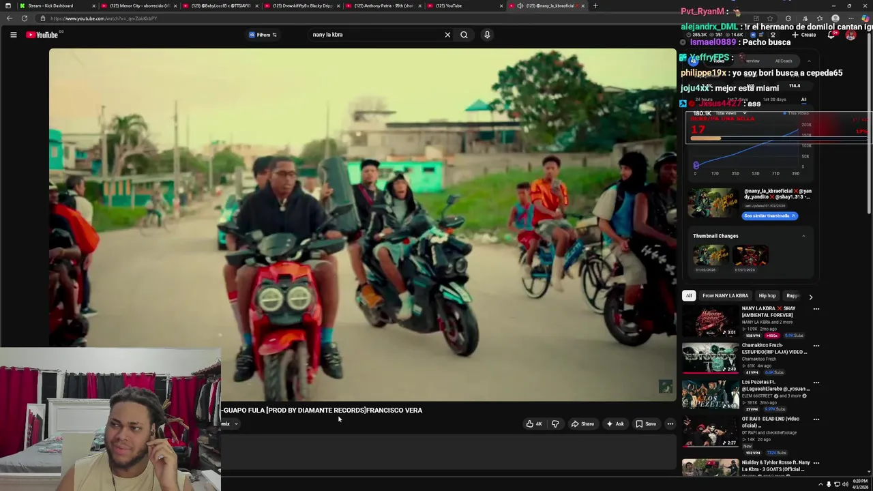Close the 'Stream - Kick Dashboard' tab
This screenshot has height=491, width=873.
[95, 5]
